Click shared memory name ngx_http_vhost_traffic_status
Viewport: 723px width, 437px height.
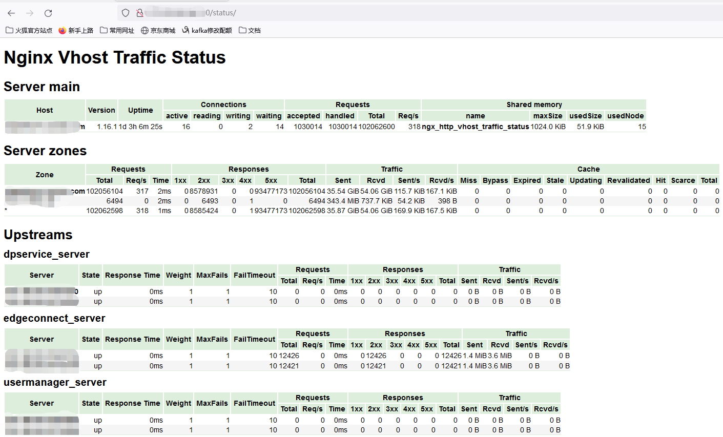point(476,127)
